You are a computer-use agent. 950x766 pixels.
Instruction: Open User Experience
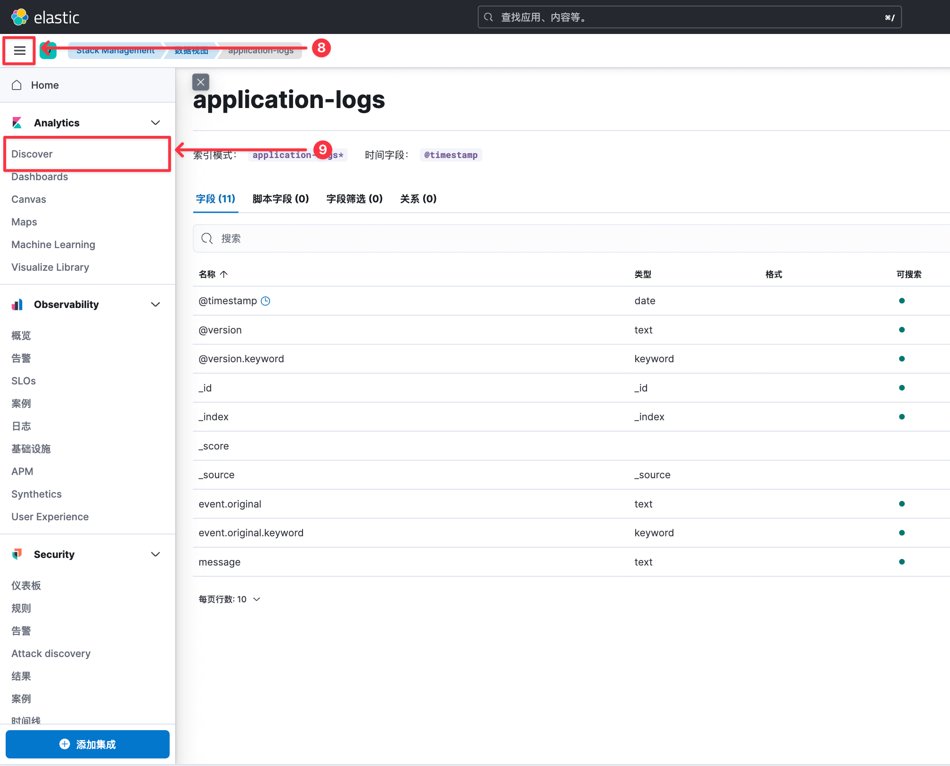click(x=50, y=516)
